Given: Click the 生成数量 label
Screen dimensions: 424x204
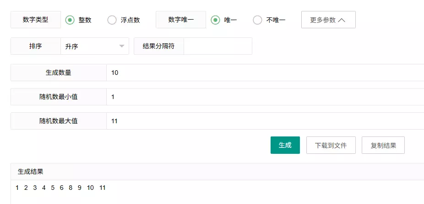Looking at the screenshot, I should pyautogui.click(x=59, y=73).
